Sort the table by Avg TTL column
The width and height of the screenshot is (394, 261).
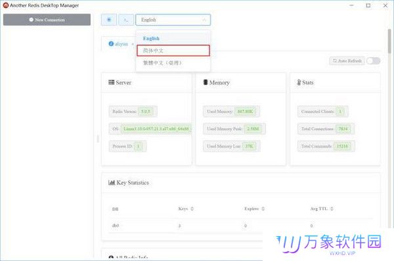tap(332, 209)
